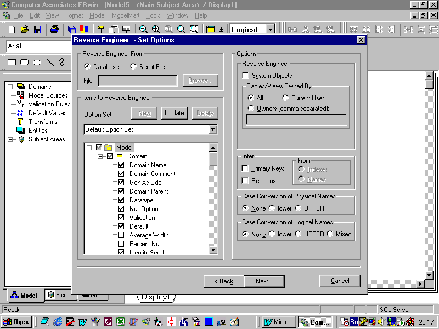439x329 pixels.
Task: Open the Logical model type dropdown
Action: (270, 30)
